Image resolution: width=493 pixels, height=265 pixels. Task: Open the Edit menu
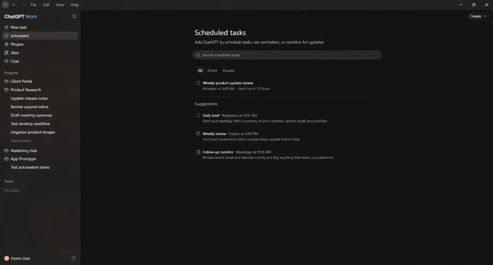pyautogui.click(x=46, y=5)
